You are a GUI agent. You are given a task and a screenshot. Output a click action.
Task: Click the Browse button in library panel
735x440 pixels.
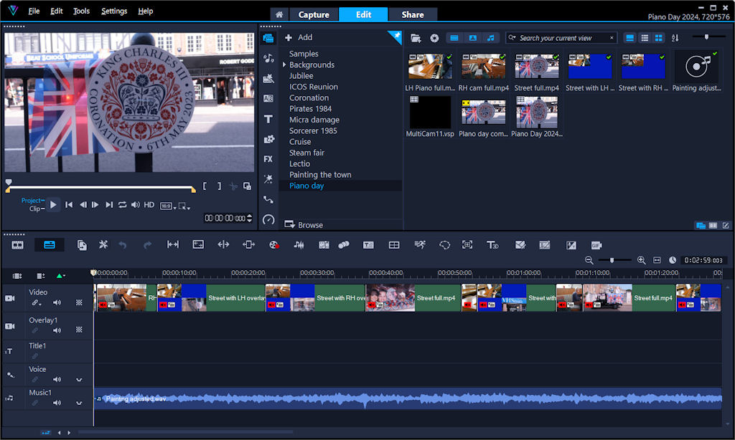[304, 225]
